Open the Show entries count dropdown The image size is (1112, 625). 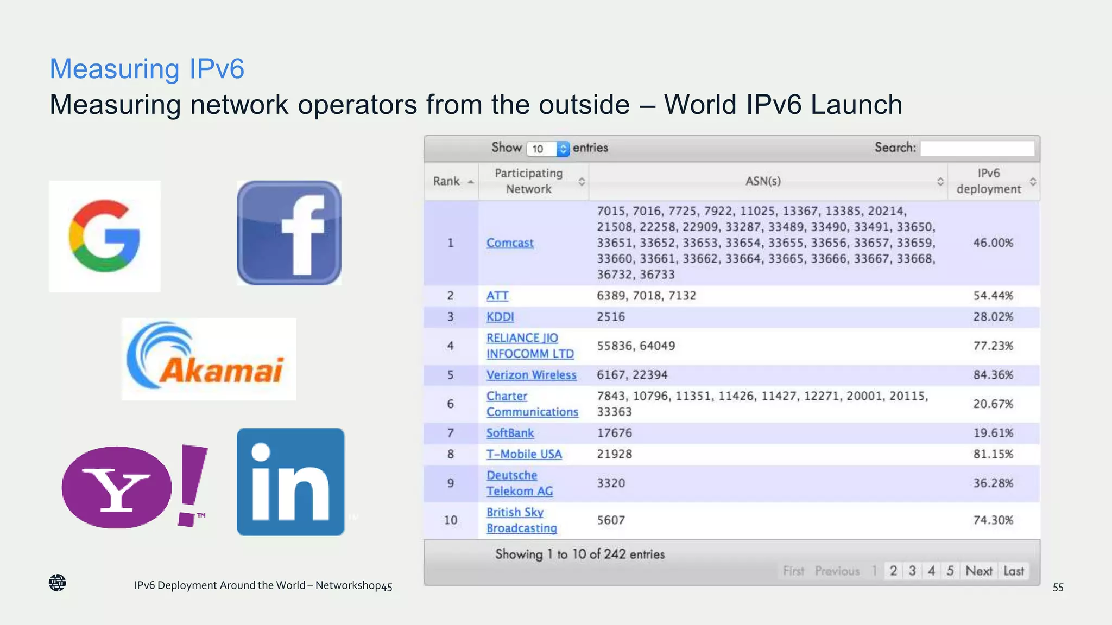[548, 149]
